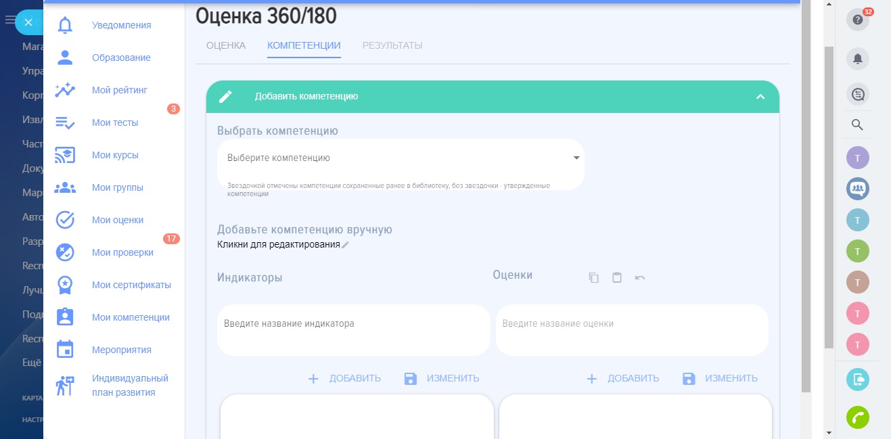Click Добавить button under indicators field

[x=344, y=378]
